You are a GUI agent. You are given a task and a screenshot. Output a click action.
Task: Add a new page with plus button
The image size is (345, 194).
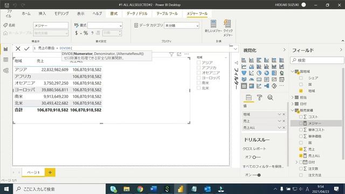coord(50,172)
